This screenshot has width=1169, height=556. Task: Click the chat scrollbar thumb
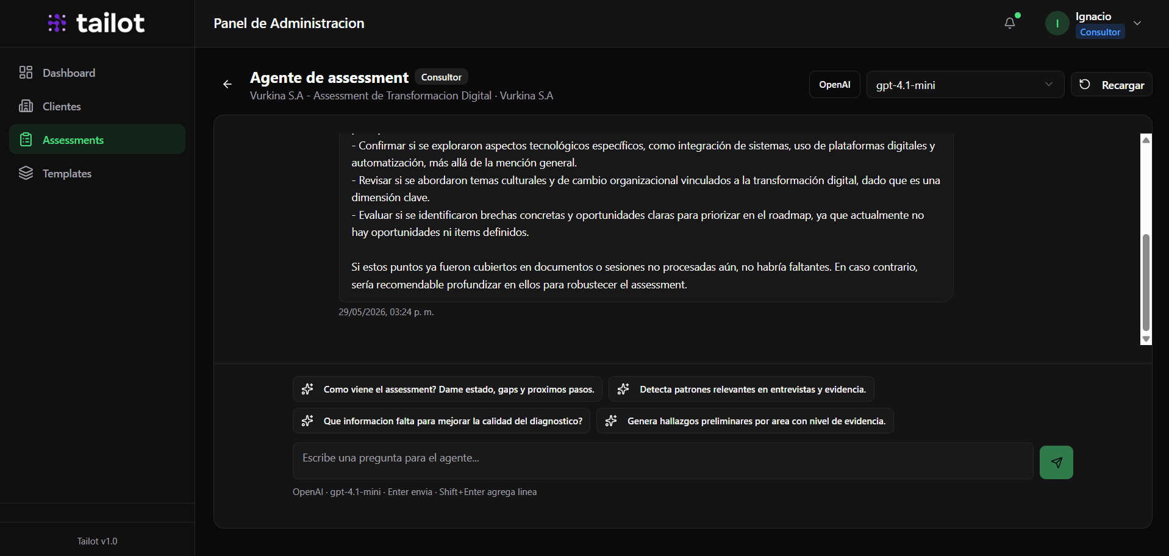[1146, 282]
